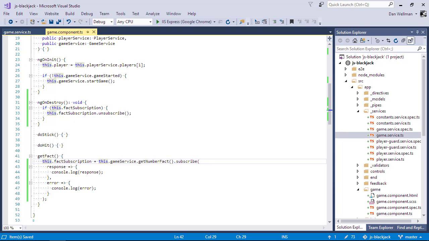This screenshot has height=241, width=429.
Task: Collapse the _services folder
Action: click(x=358, y=111)
